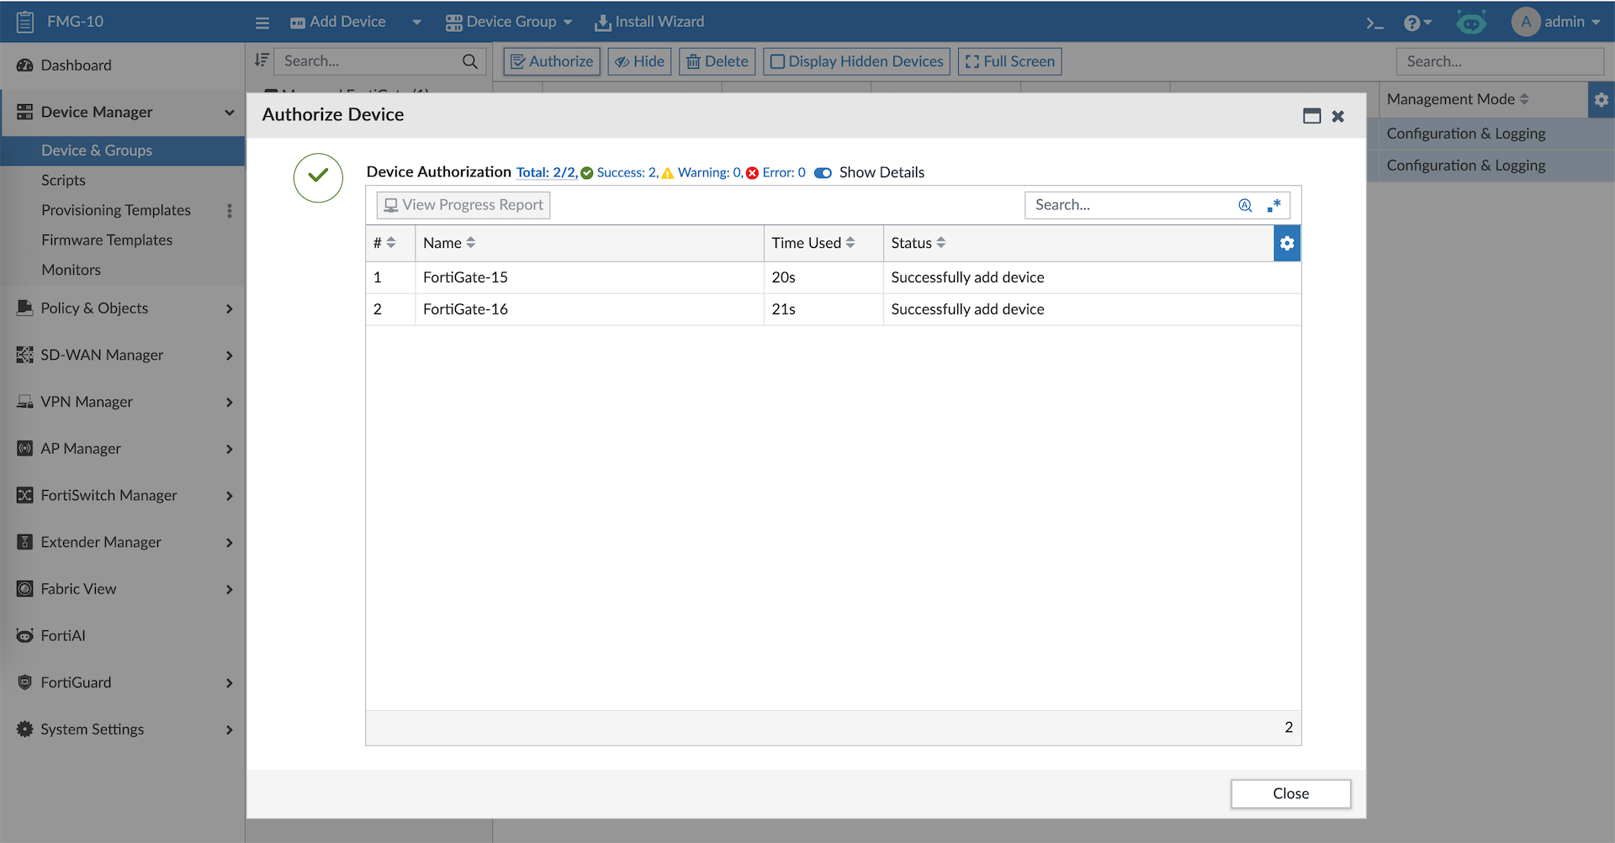Open the Add Device dropdown arrow

point(416,23)
